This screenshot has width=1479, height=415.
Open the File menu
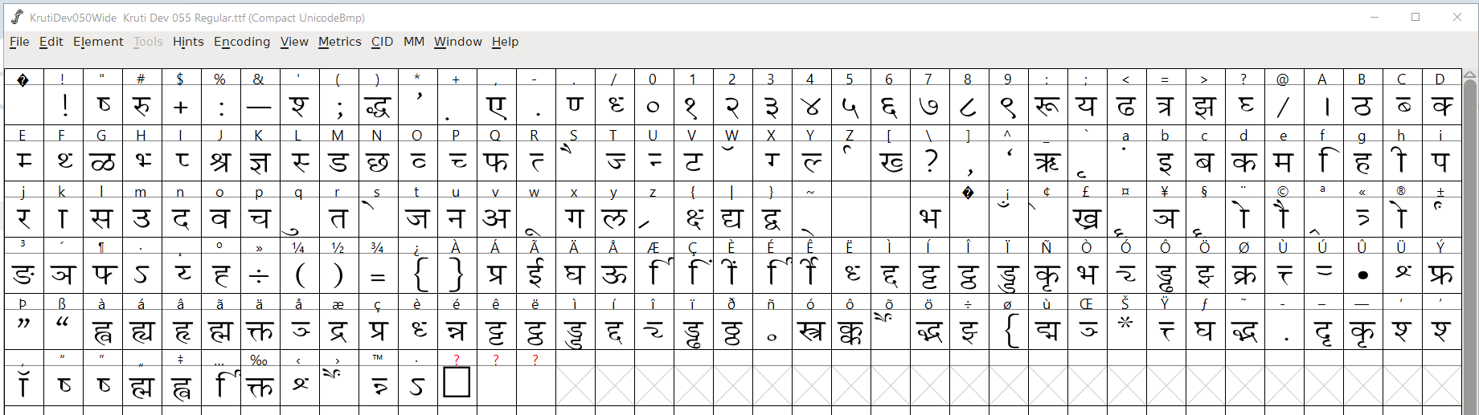[19, 42]
